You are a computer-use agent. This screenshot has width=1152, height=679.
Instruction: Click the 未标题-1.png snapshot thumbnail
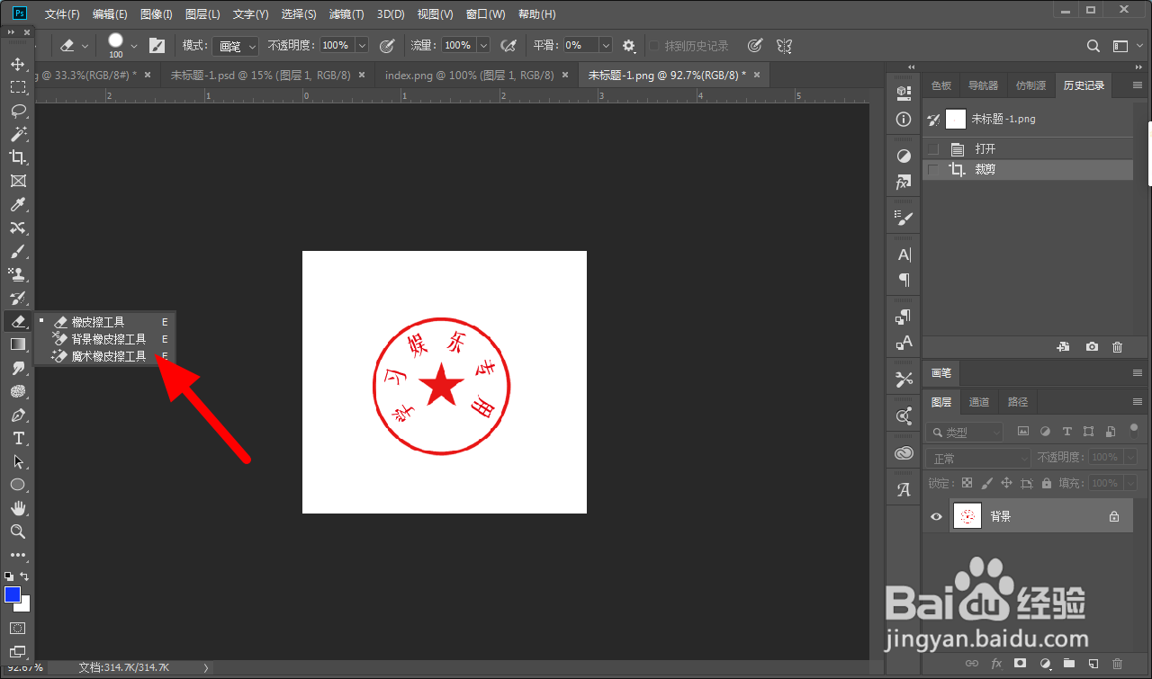click(955, 119)
